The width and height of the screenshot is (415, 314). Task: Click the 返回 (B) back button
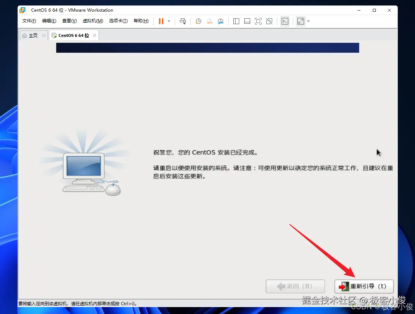(295, 286)
